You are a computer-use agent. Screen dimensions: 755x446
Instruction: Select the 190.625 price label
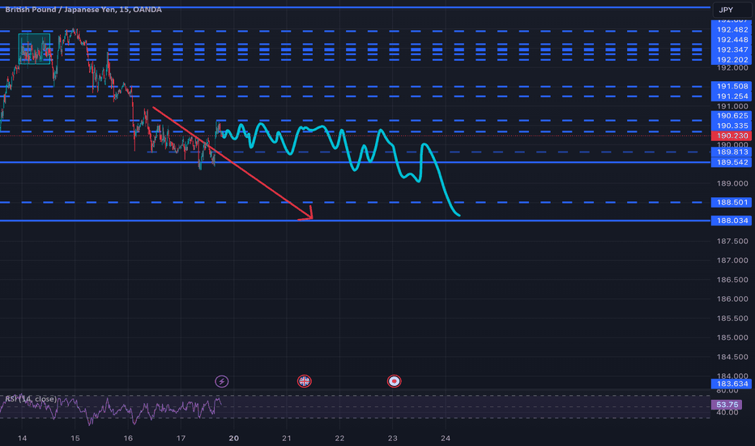click(x=732, y=116)
